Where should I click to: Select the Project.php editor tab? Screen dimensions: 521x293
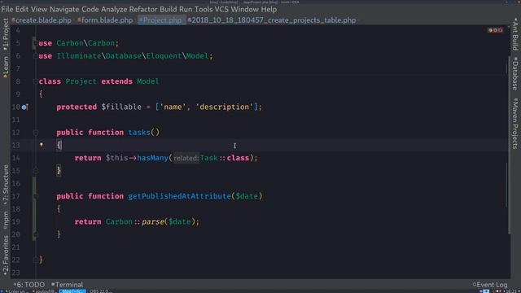160,20
